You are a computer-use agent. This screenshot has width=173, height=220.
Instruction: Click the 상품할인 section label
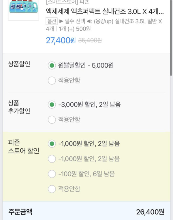point(19,64)
